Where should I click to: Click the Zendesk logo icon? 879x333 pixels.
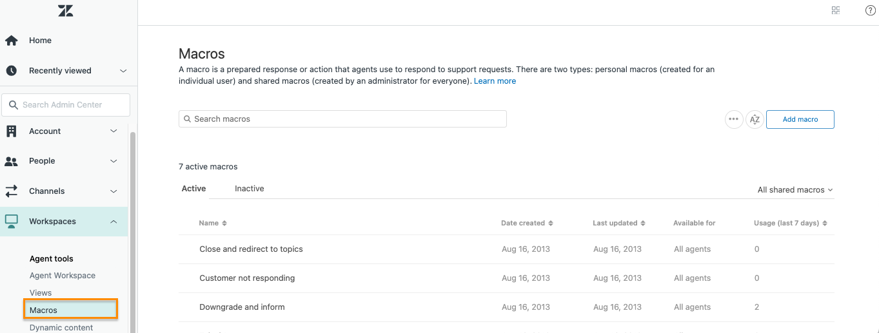coord(65,10)
